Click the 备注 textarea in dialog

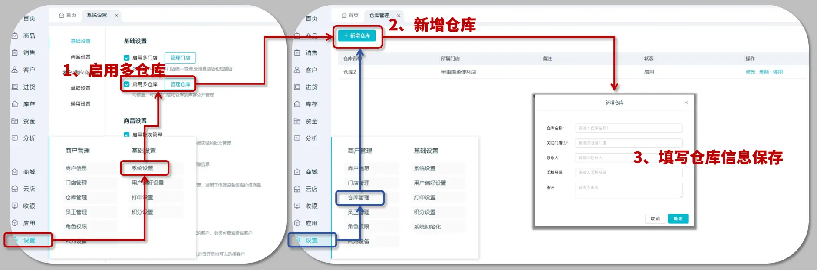pos(628,190)
